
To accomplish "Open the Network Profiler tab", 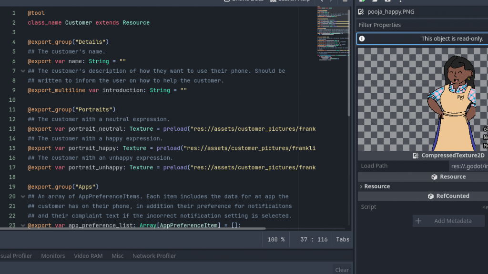I will click(154, 256).
